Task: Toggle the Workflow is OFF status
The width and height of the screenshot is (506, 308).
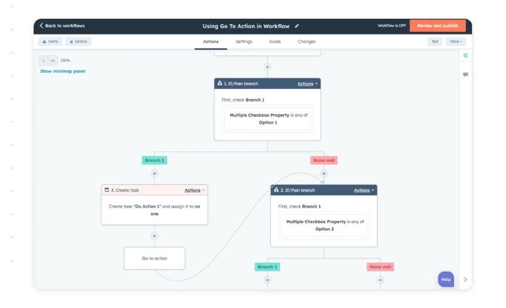Action: click(391, 26)
